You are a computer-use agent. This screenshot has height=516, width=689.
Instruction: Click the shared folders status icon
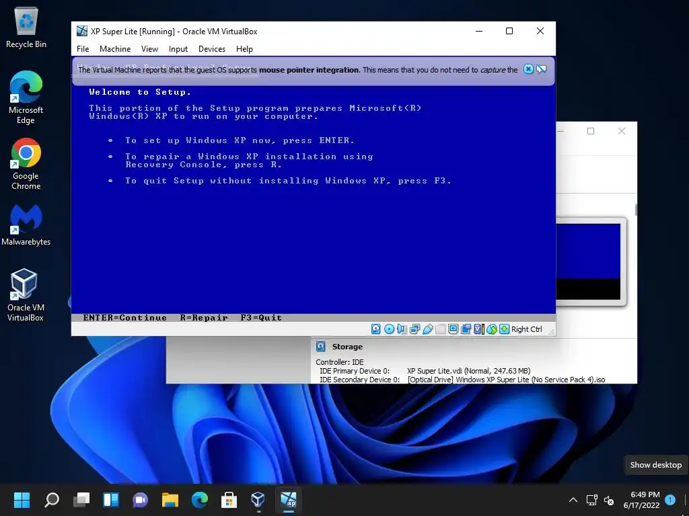[440, 329]
